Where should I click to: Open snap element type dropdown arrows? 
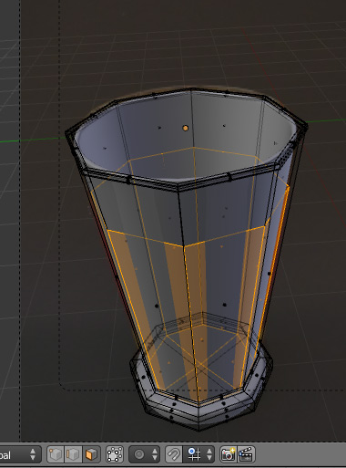209,454
